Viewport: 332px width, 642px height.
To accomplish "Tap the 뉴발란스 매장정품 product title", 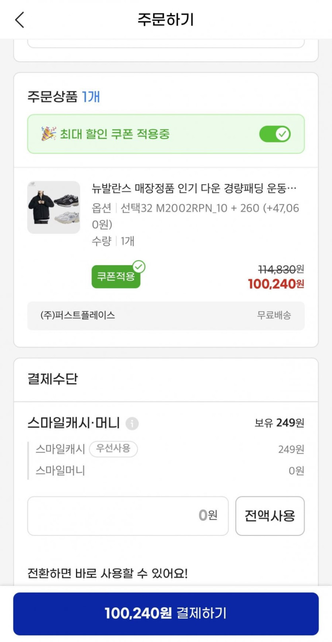I will coord(194,188).
